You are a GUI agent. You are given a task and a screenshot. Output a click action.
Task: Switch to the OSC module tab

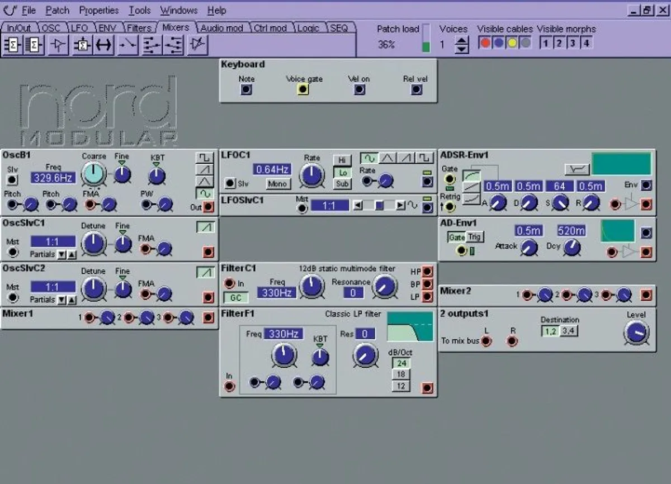pyautogui.click(x=51, y=28)
